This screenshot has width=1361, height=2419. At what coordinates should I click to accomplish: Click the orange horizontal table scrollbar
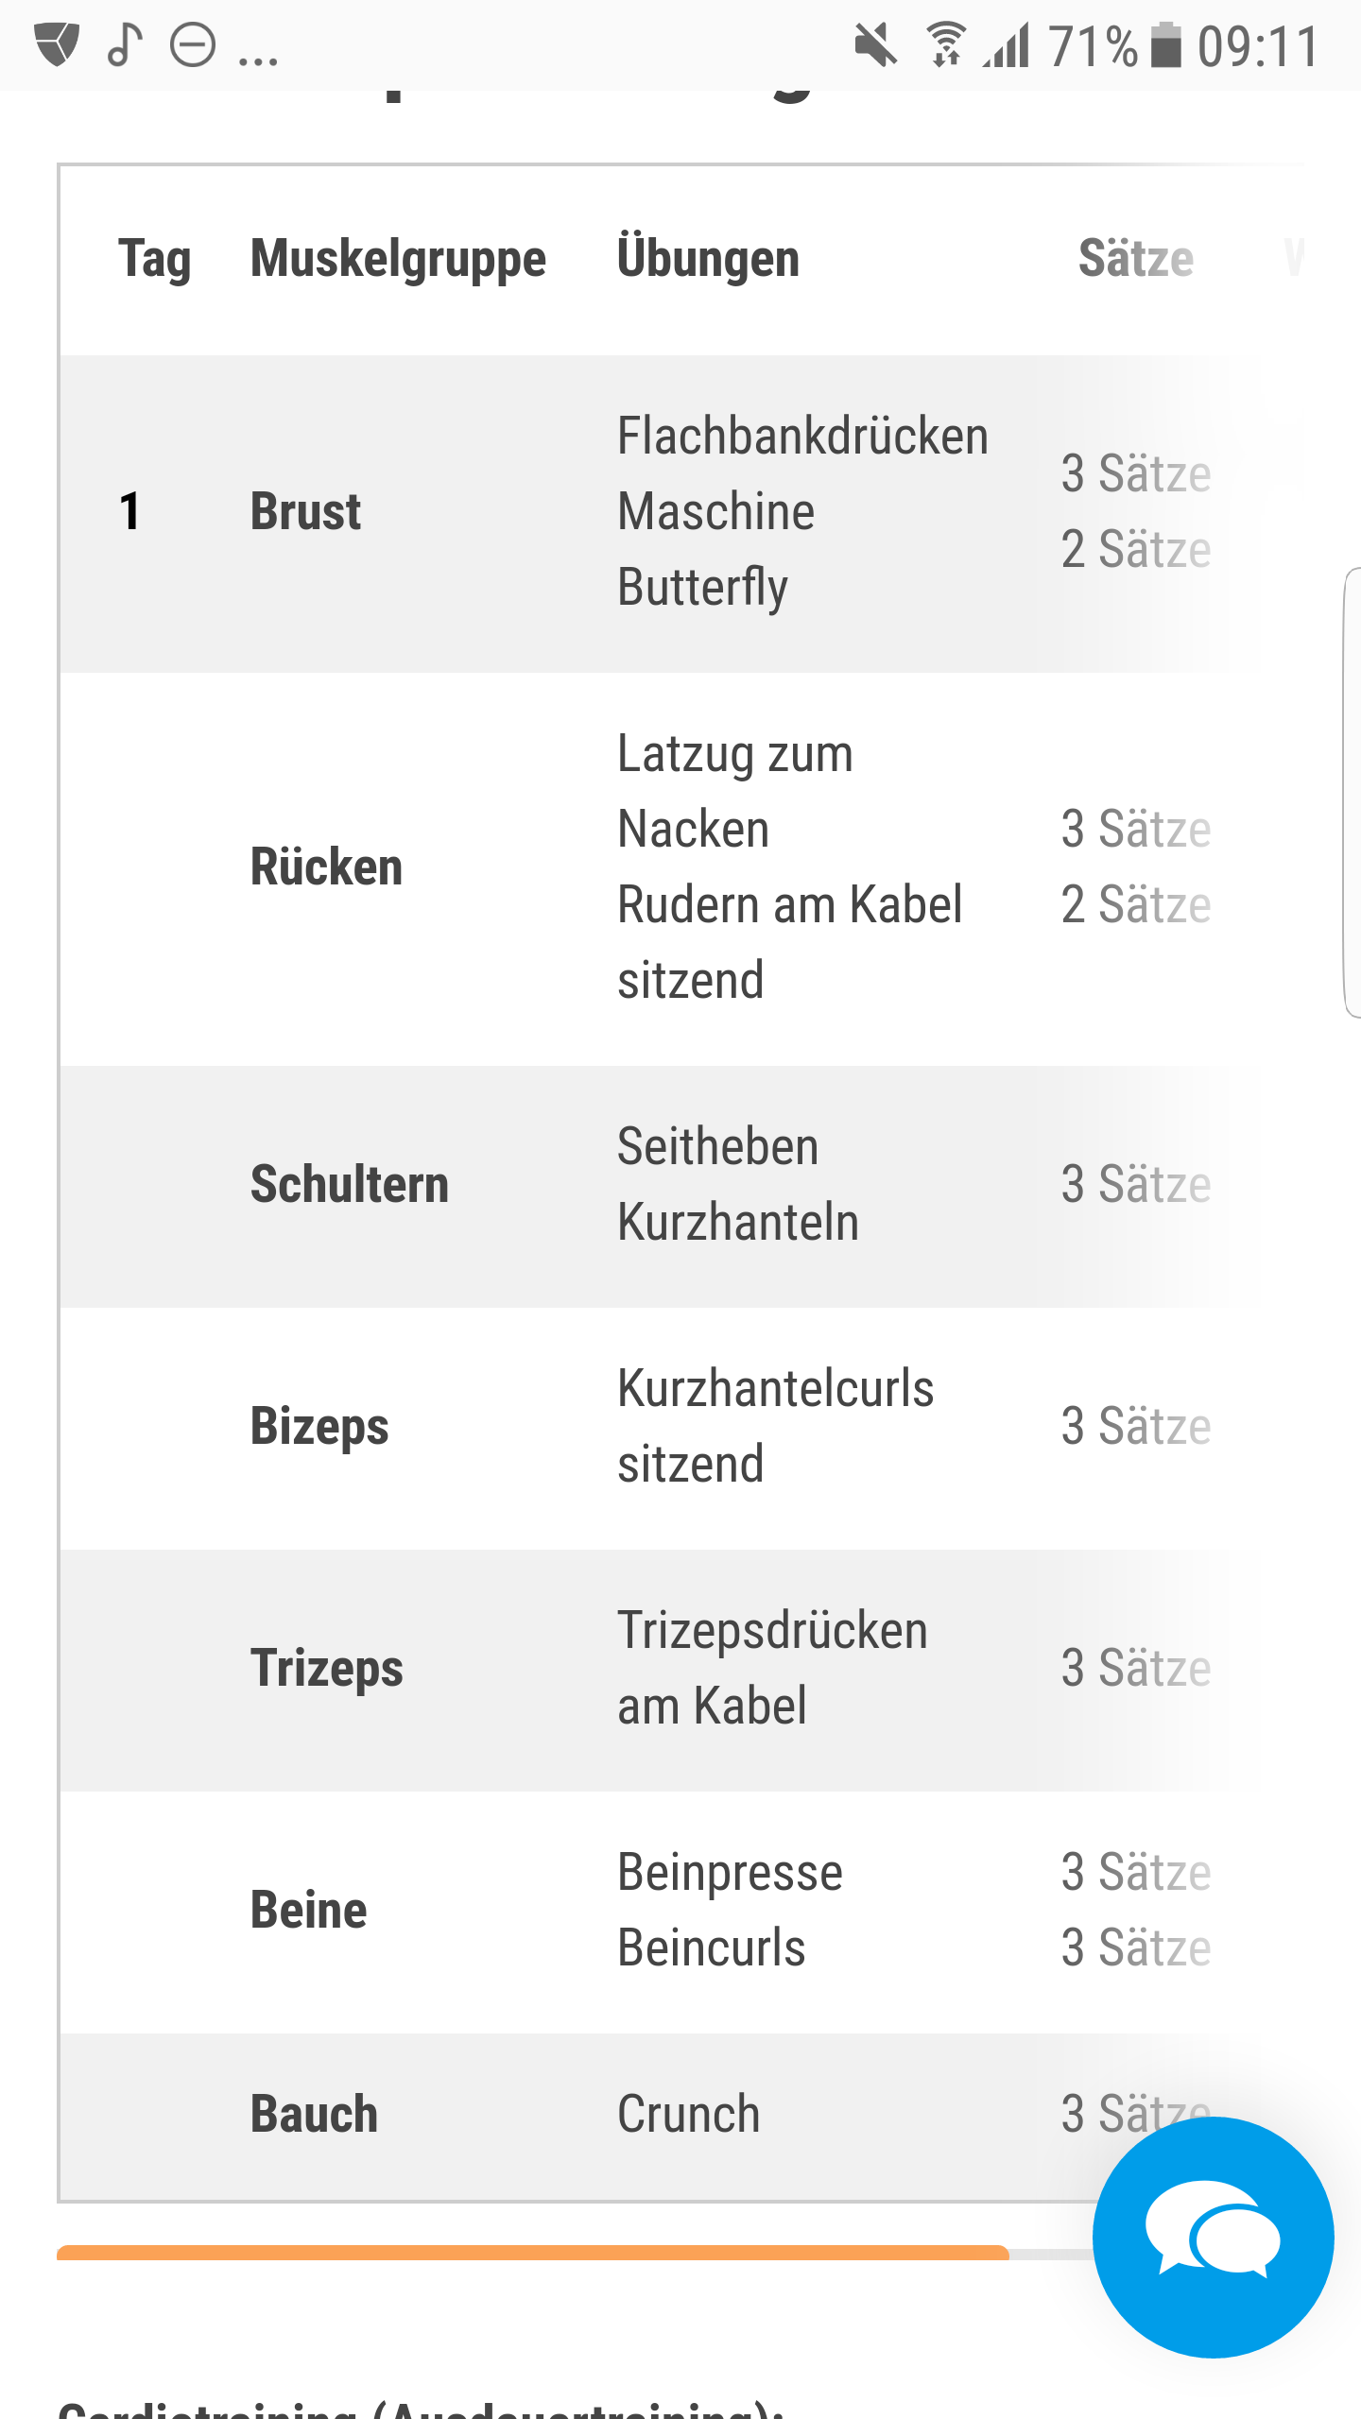click(x=533, y=2253)
